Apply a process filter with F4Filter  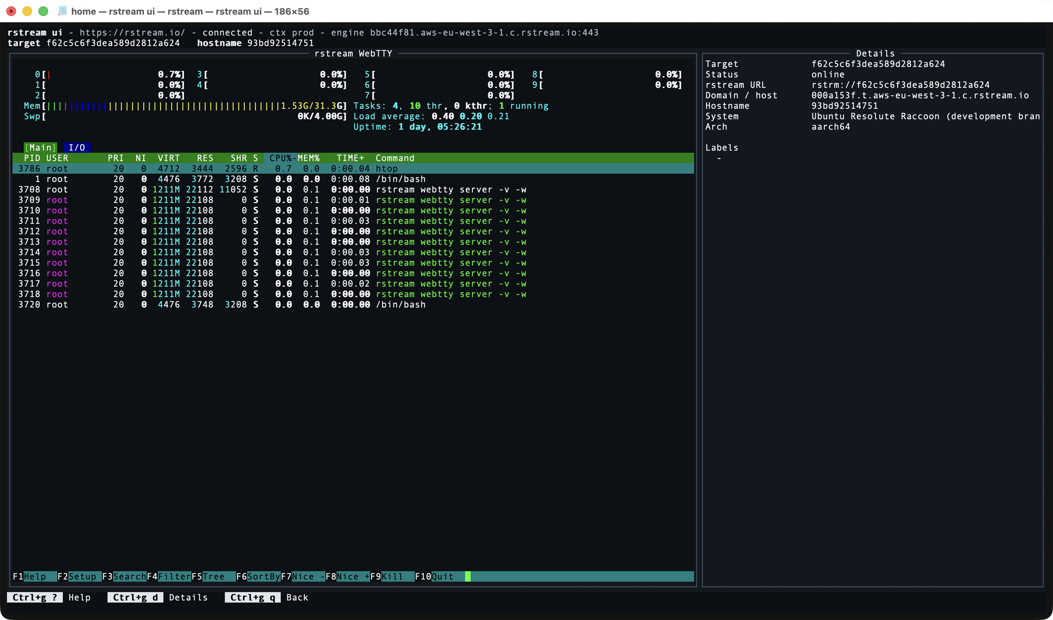click(x=169, y=576)
